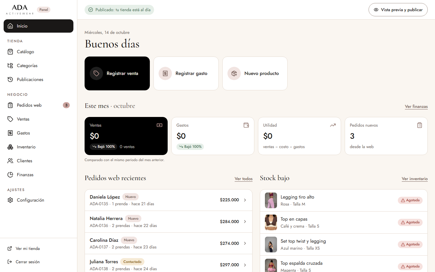Click the trending arrow icon on Utilidad card
Viewport: 435px width, 272px height.
[333, 125]
